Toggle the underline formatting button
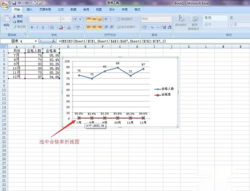250x191 pixels. click(x=43, y=27)
